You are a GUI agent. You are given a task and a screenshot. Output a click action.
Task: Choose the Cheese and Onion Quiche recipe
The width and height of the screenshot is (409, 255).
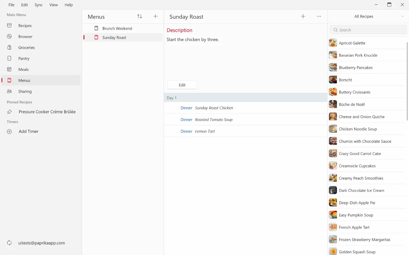click(x=367, y=117)
